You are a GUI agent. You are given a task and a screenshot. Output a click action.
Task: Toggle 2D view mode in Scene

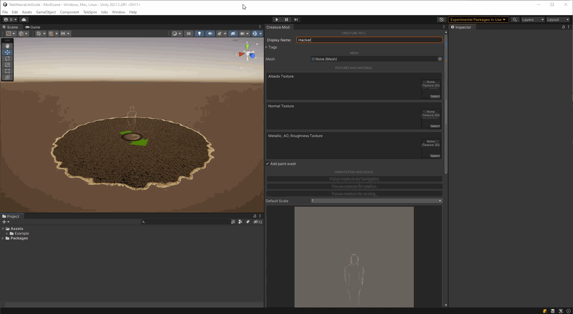click(189, 34)
